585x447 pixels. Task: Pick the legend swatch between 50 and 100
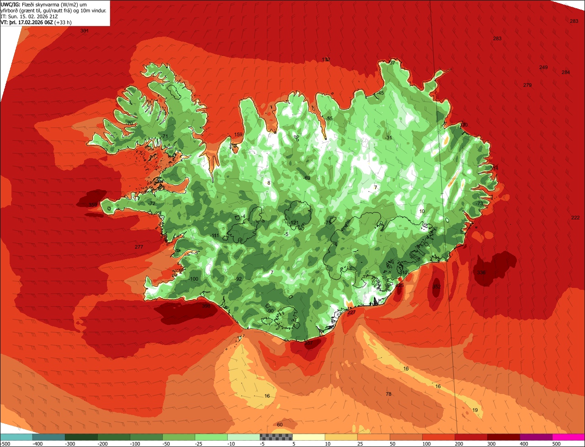tap(406, 437)
